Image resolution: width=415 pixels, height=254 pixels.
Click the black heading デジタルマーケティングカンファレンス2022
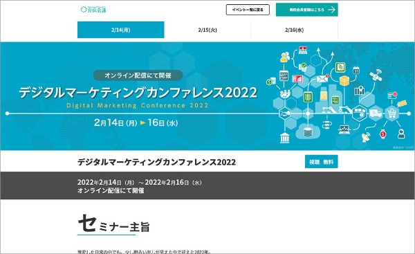pyautogui.click(x=156, y=162)
